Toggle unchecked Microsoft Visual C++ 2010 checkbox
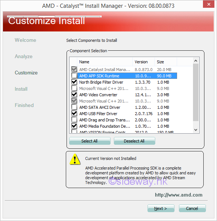Screen dimensions: 217x221 click(74, 88)
